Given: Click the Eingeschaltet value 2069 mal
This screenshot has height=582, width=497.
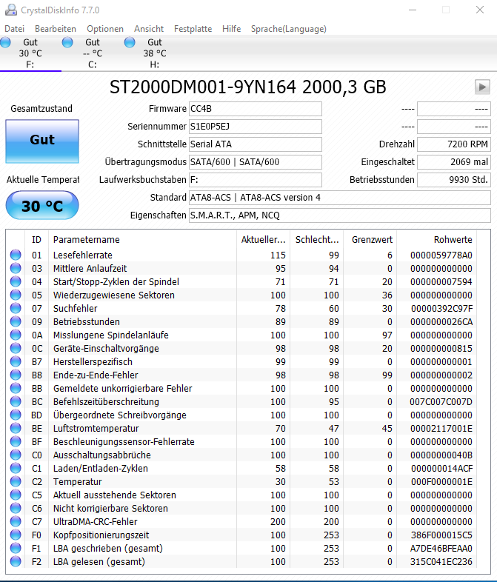Looking at the screenshot, I should [x=454, y=162].
